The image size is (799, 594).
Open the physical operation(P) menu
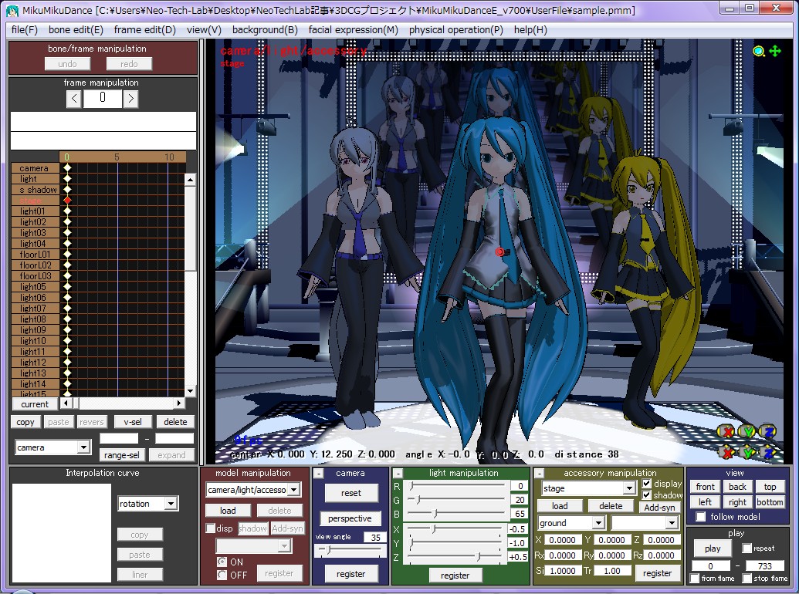tap(456, 30)
